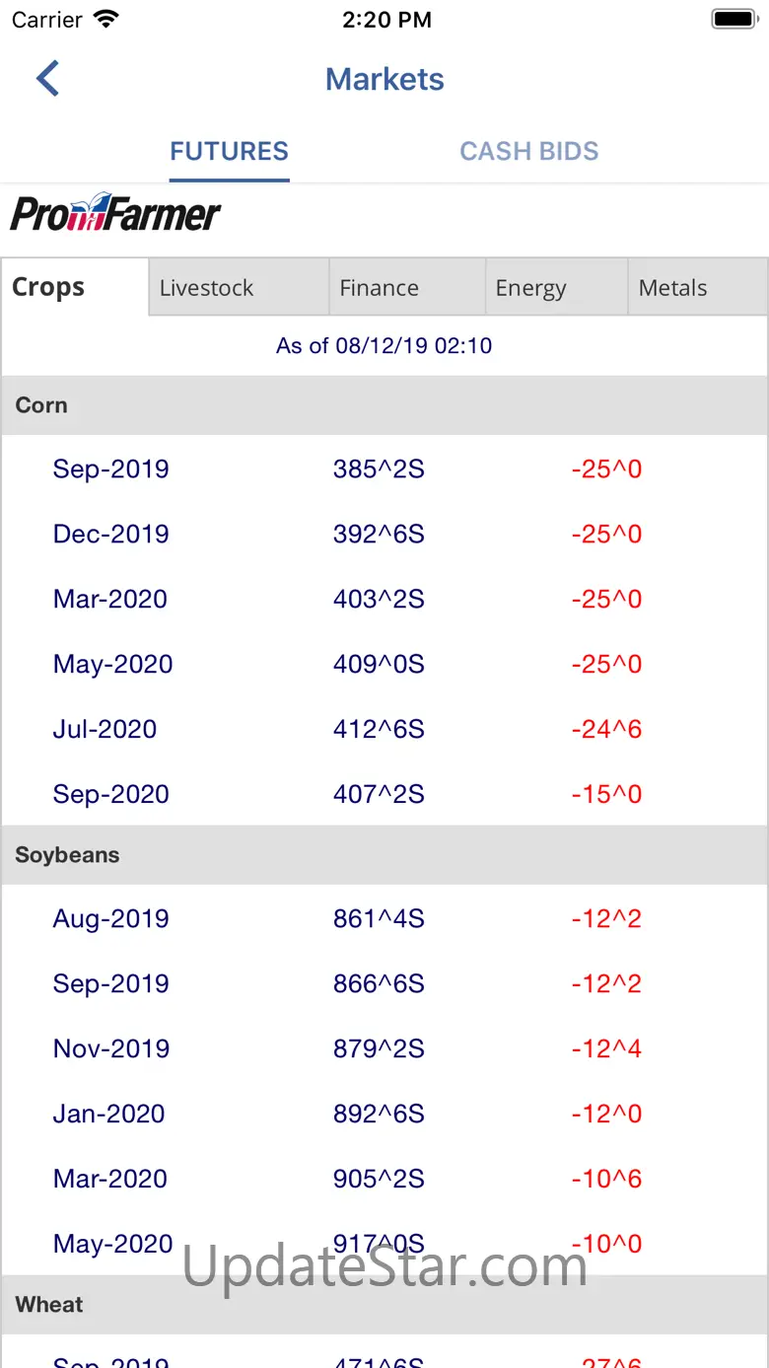Open the Soybeans Aug-2019 contract
The height and width of the screenshot is (1368, 769).
(x=110, y=918)
